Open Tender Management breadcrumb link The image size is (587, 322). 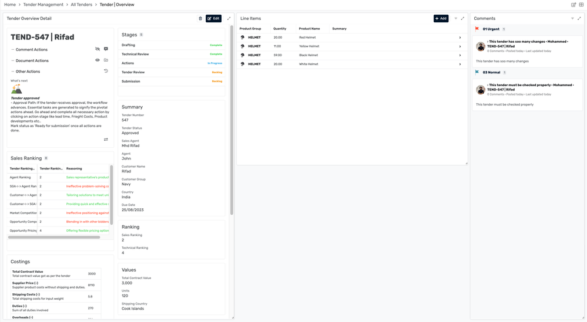[43, 5]
